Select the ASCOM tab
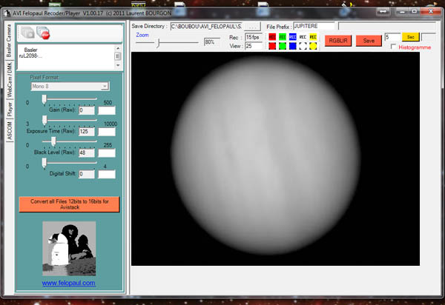Screen dimensions: 445x305 coord(10,131)
